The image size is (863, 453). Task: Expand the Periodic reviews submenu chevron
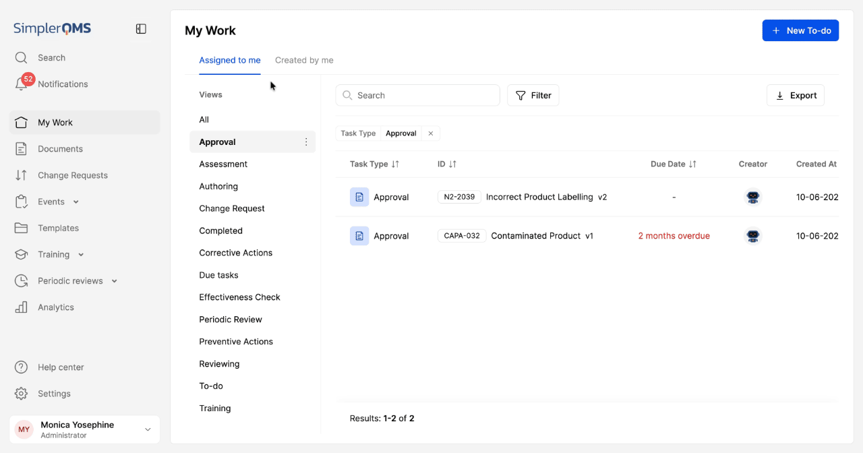pos(114,281)
